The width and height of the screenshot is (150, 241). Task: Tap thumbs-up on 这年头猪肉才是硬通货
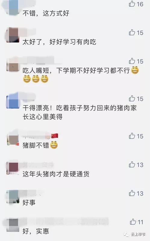(x=132, y=164)
